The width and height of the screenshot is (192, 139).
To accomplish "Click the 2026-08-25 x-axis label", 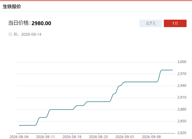I will pyautogui.click(x=99, y=137).
